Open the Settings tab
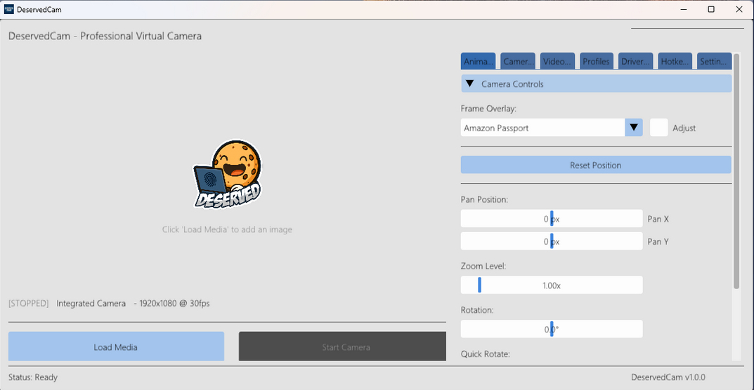 click(714, 62)
